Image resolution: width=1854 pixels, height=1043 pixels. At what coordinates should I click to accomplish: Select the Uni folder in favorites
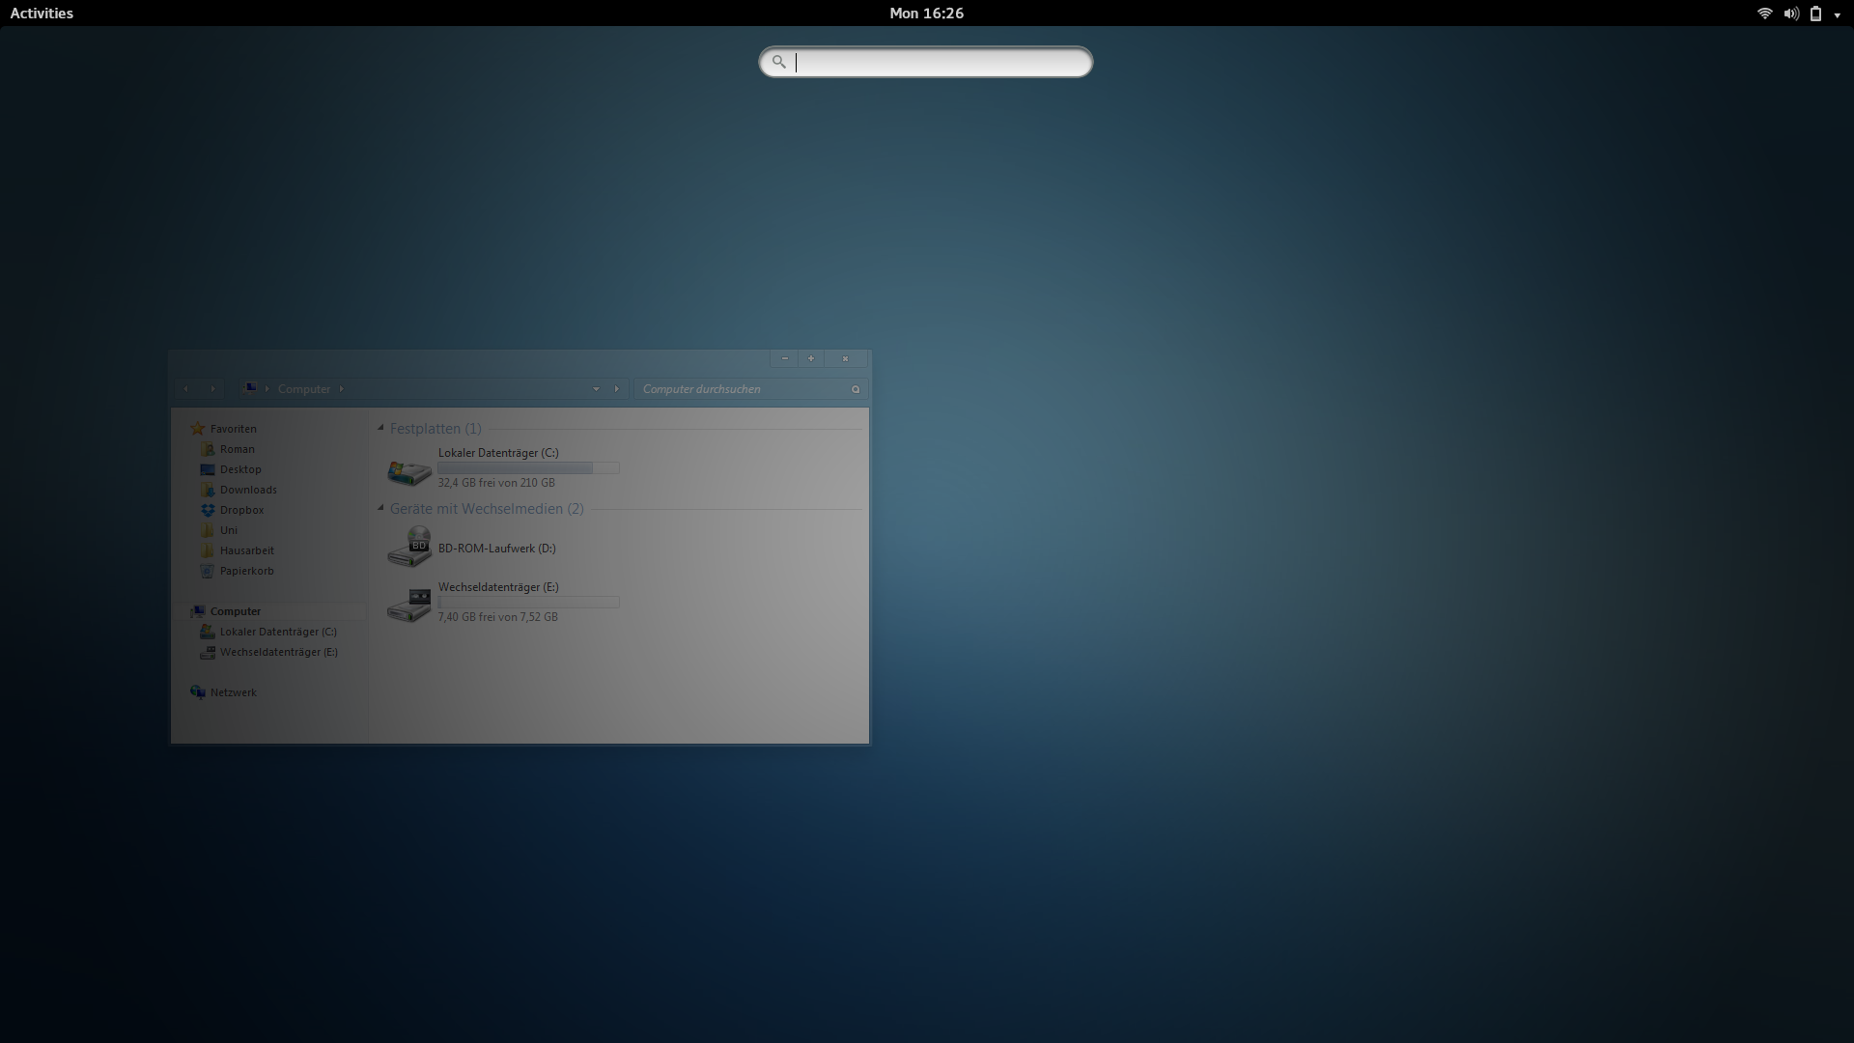click(228, 528)
